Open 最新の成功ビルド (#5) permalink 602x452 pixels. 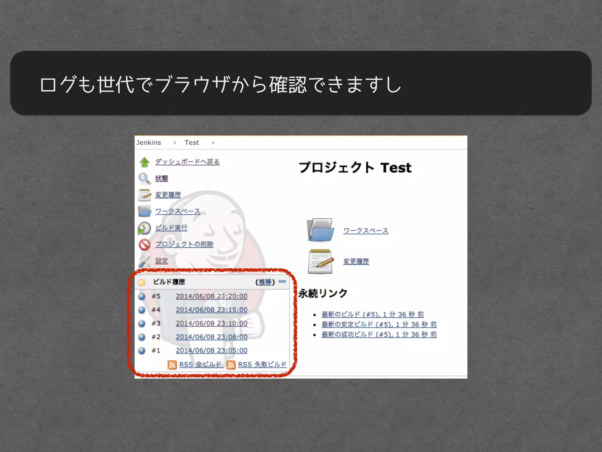[x=379, y=335]
